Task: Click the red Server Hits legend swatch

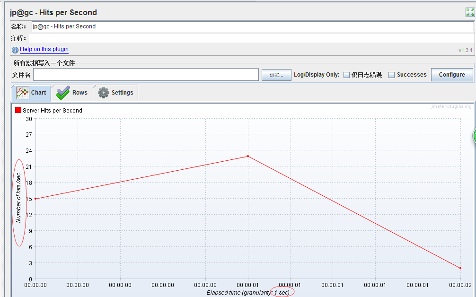Action: (x=18, y=110)
